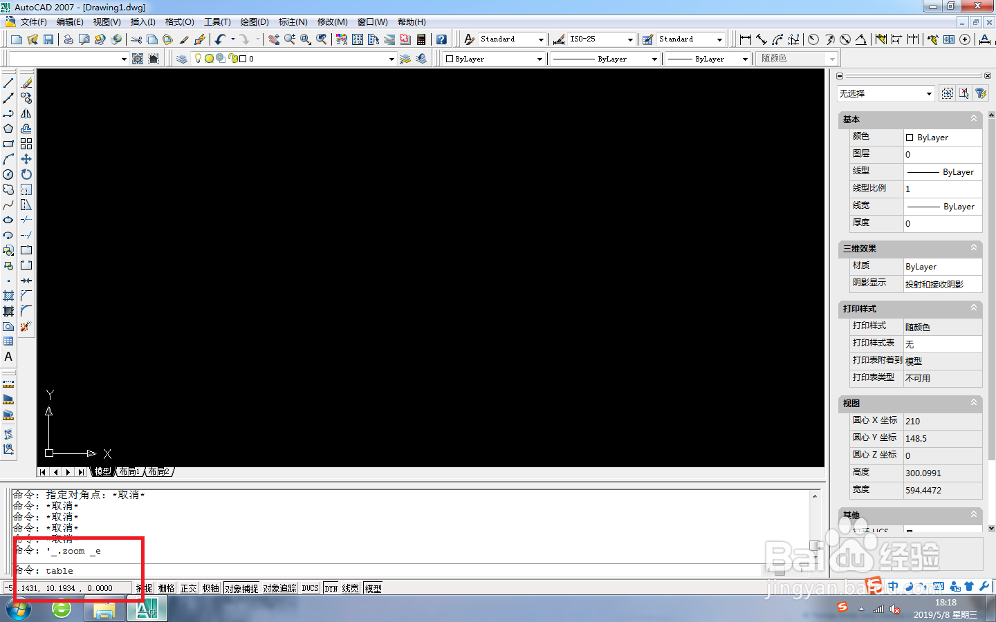Select the Polygon draw tool
Image resolution: width=996 pixels, height=622 pixels.
point(8,129)
